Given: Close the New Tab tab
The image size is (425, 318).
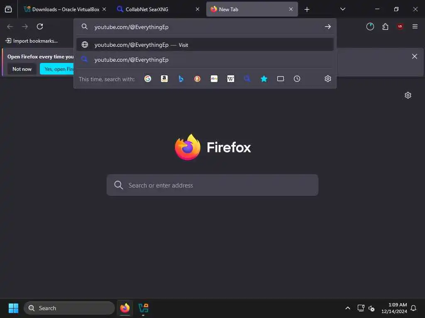Looking at the screenshot, I should tap(291, 9).
